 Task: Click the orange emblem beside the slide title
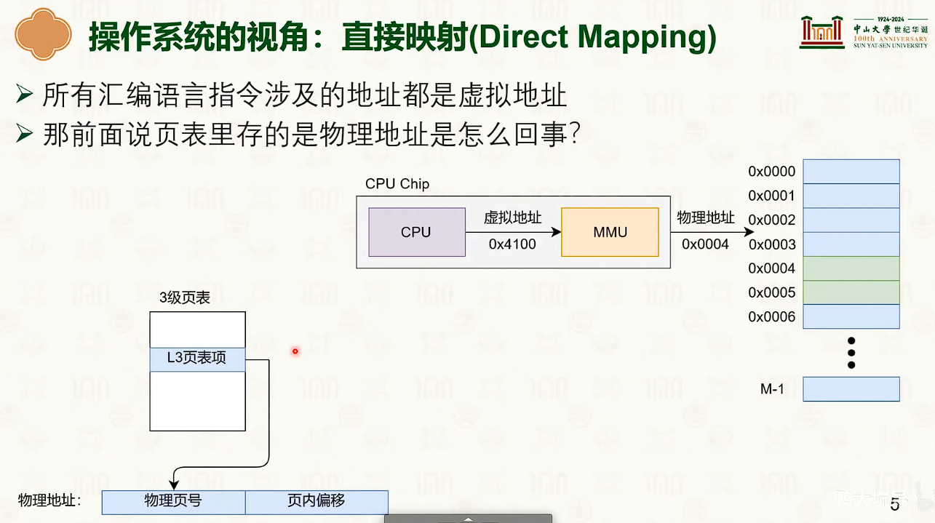[44, 34]
